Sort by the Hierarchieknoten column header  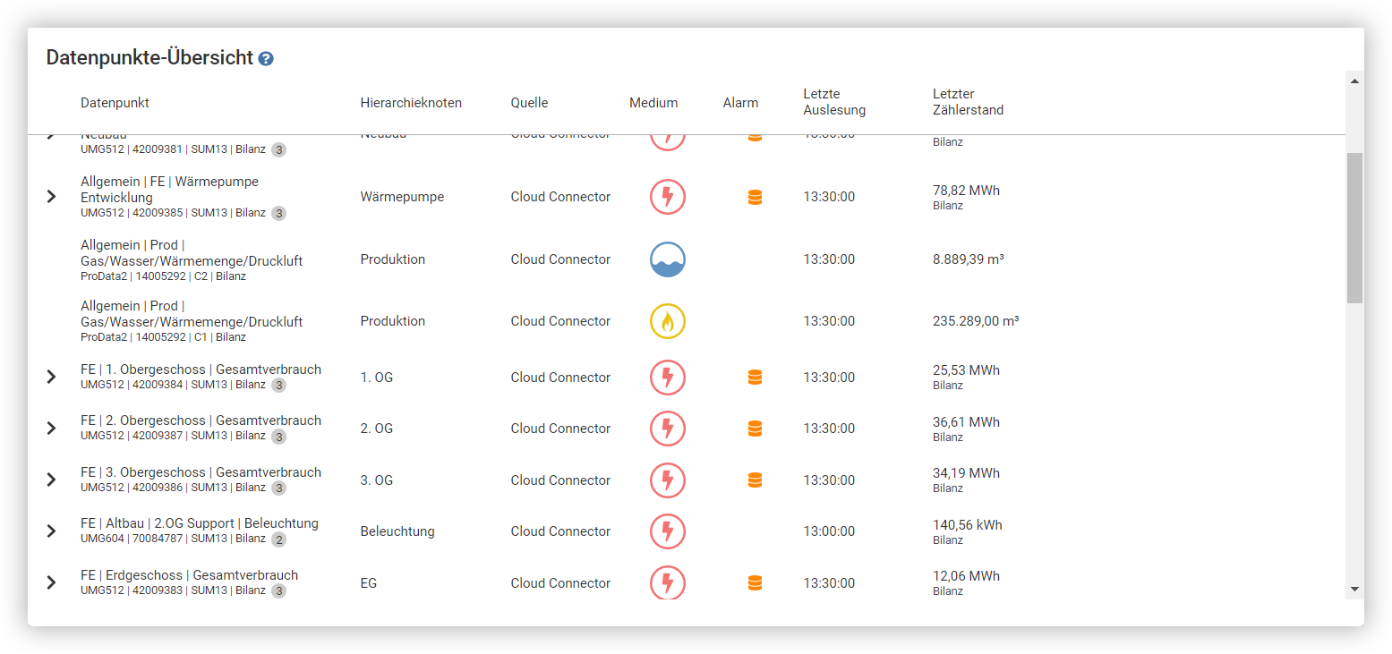[411, 103]
